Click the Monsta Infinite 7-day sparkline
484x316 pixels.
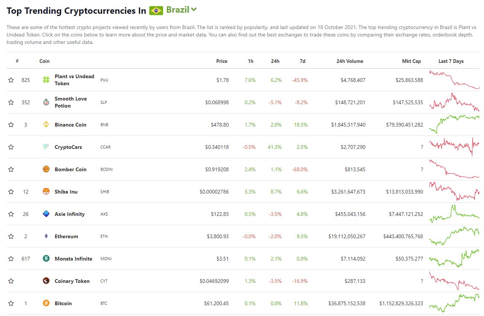(x=454, y=258)
